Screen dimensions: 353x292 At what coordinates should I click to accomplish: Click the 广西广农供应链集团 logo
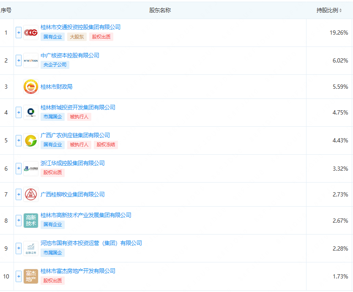coord(31,140)
